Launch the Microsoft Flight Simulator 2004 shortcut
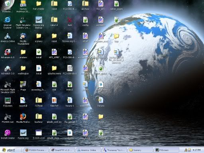 8,84
